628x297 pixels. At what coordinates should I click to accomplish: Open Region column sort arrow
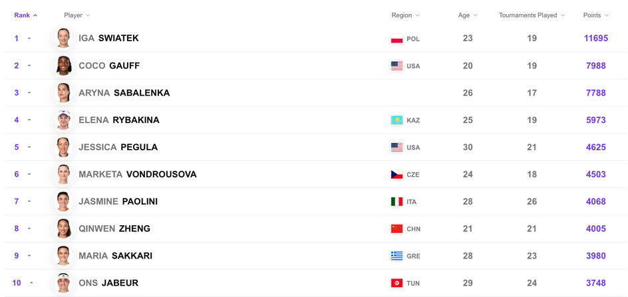coord(417,15)
